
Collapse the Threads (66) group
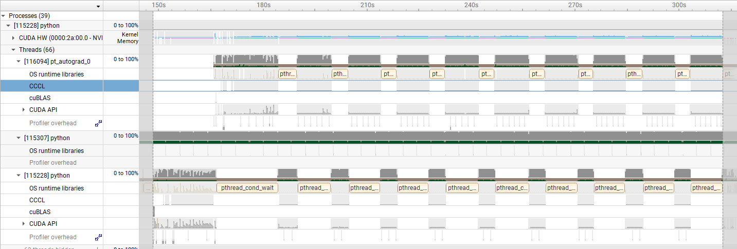coord(14,50)
